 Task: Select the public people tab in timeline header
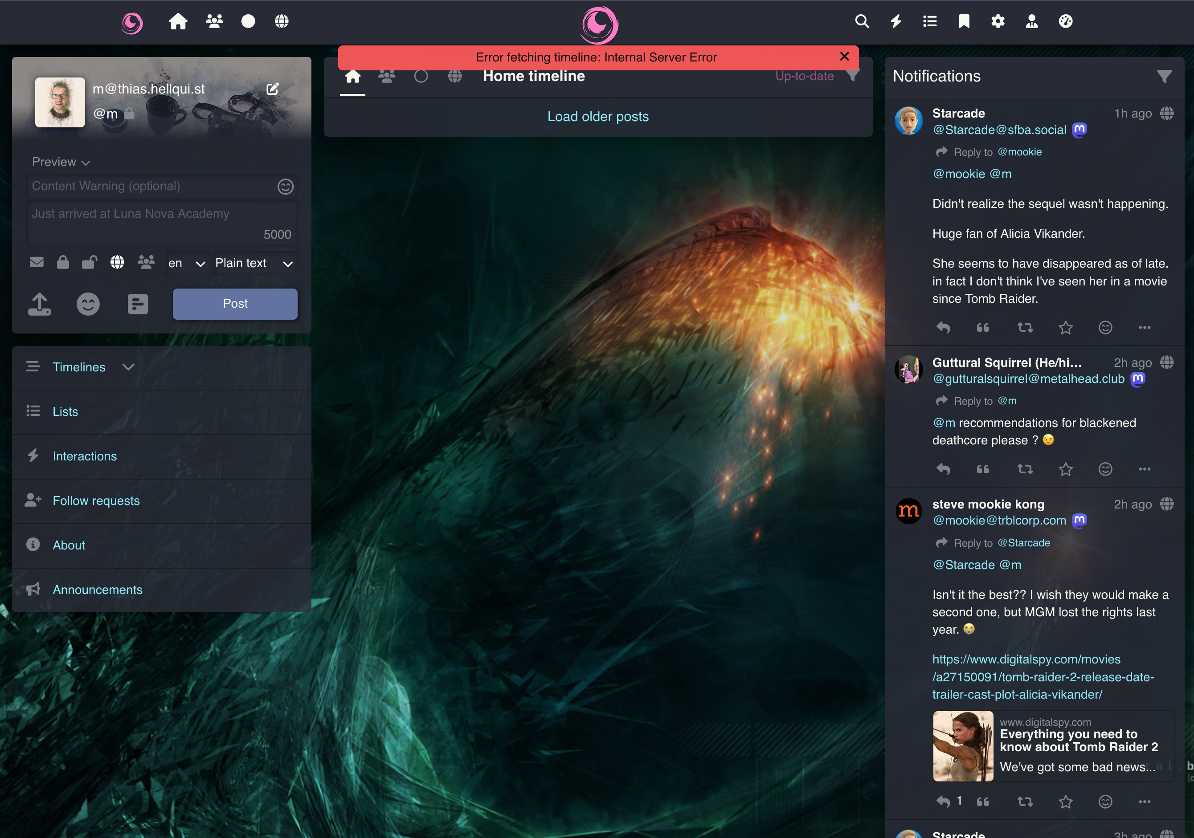(386, 77)
